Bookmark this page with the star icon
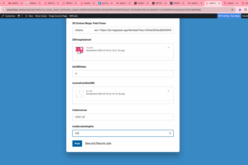Viewport: 248px width, 165px height. (232, 10)
